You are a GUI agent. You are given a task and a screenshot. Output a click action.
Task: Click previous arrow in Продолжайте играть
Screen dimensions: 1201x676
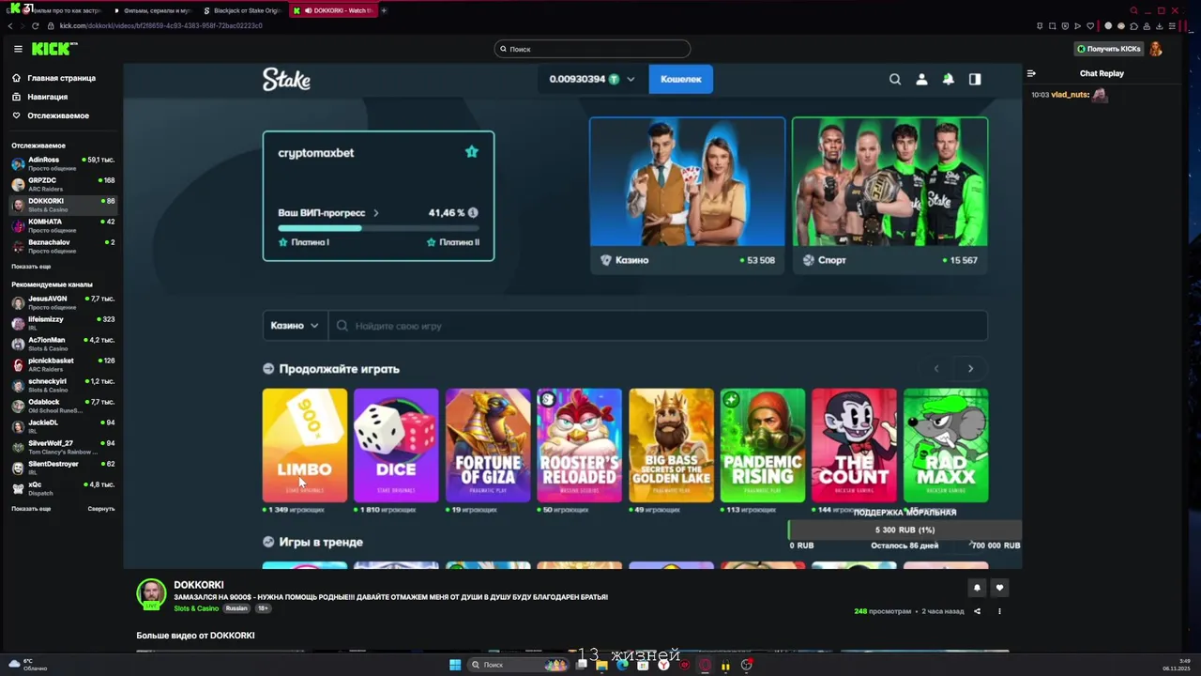(935, 368)
